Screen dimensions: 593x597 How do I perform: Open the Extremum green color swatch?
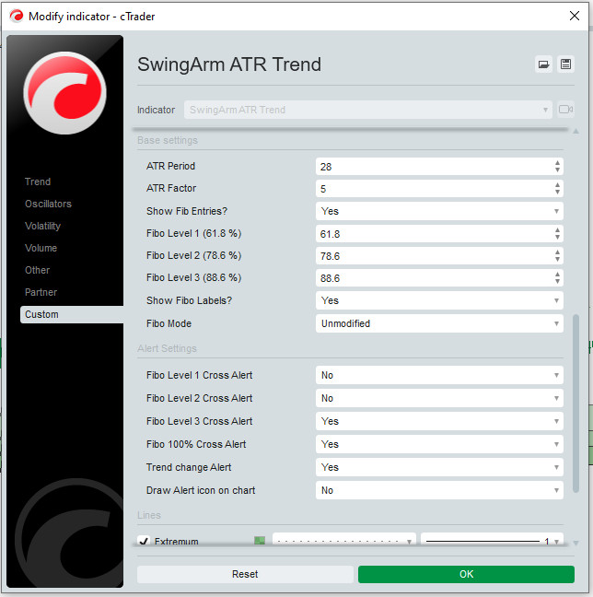click(260, 541)
